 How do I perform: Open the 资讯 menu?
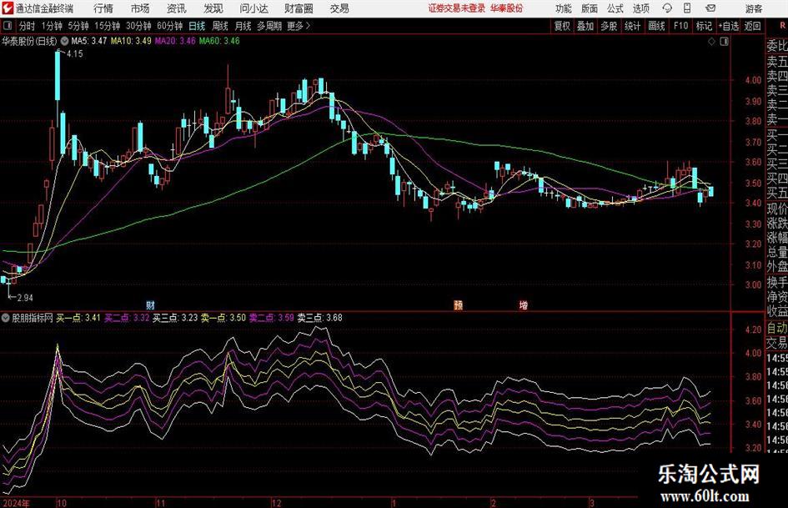[x=177, y=8]
